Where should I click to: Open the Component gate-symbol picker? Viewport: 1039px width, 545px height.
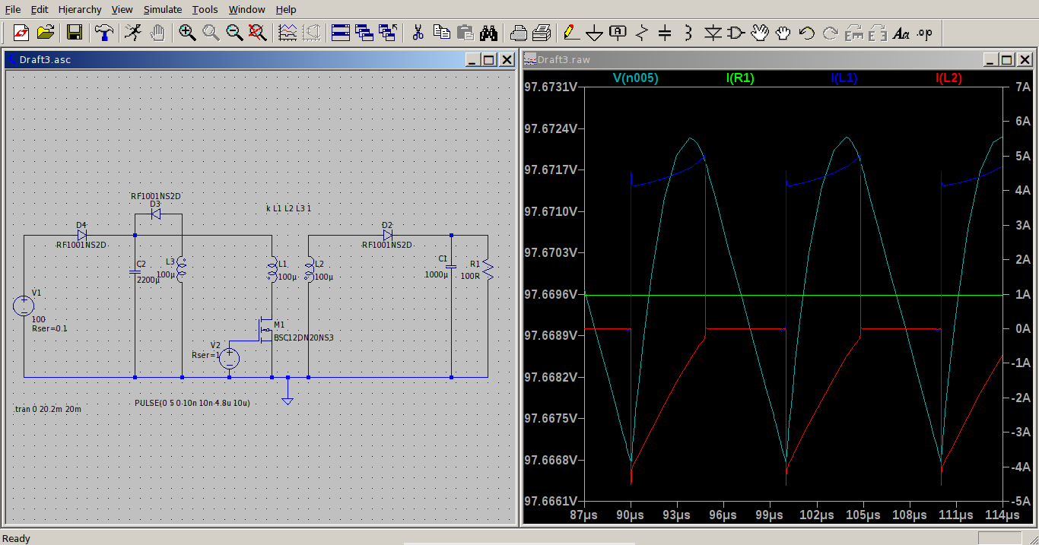tap(736, 32)
